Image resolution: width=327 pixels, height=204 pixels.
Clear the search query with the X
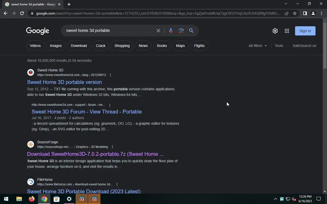[158, 31]
